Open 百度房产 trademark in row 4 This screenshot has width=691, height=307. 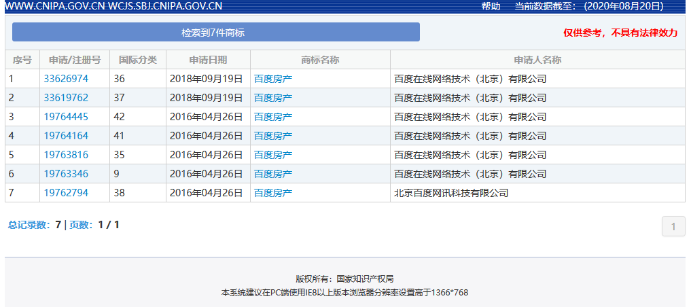click(273, 136)
